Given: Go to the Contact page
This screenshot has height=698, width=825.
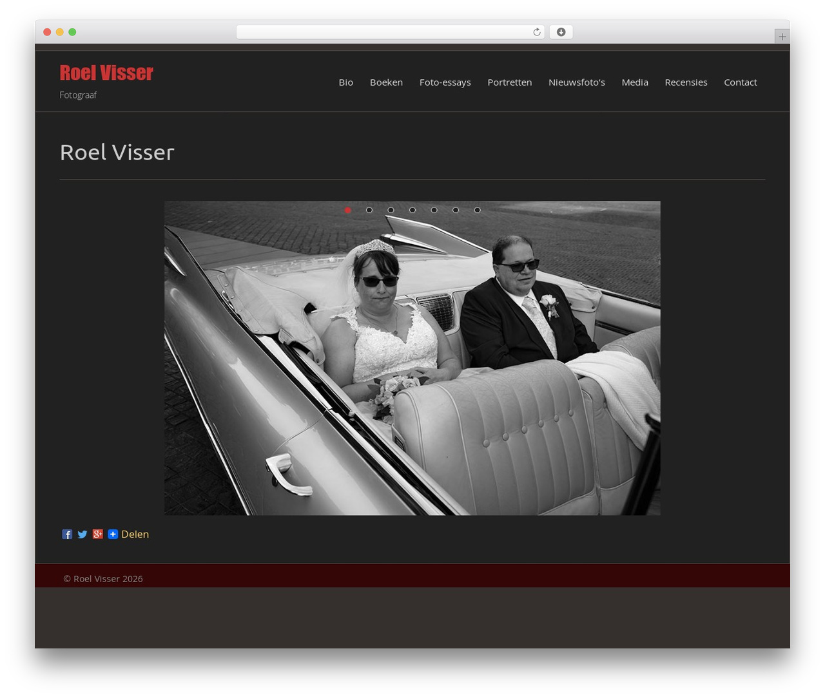Looking at the screenshot, I should pos(741,82).
